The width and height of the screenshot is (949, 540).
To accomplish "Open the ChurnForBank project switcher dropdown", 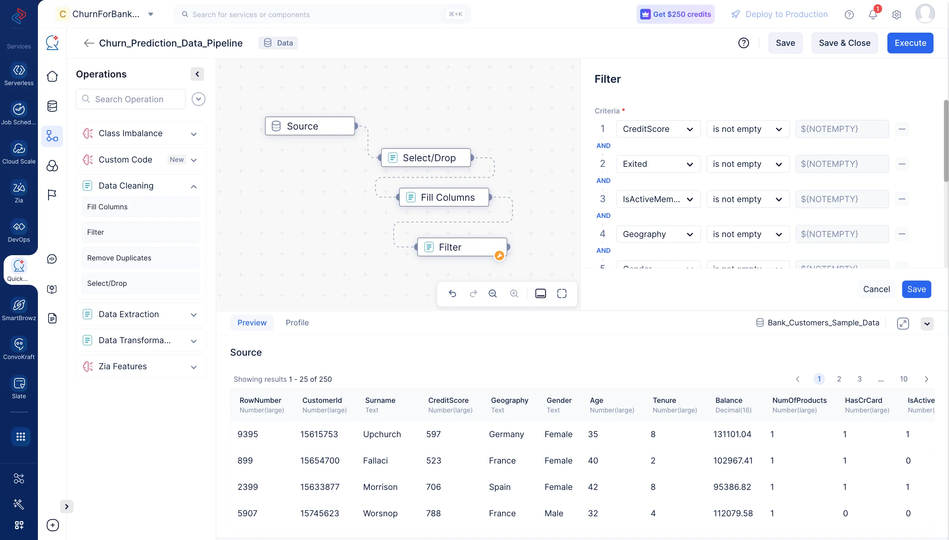I will coord(151,14).
